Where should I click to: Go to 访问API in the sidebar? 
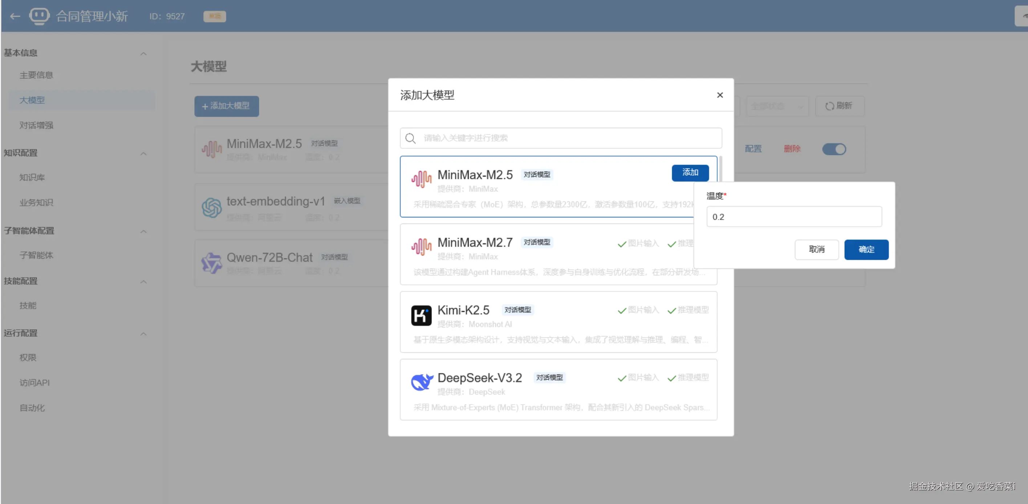tap(35, 383)
